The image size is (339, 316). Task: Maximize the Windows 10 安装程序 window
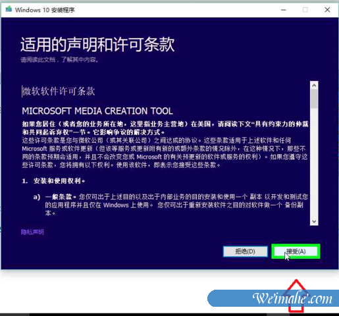click(305, 10)
